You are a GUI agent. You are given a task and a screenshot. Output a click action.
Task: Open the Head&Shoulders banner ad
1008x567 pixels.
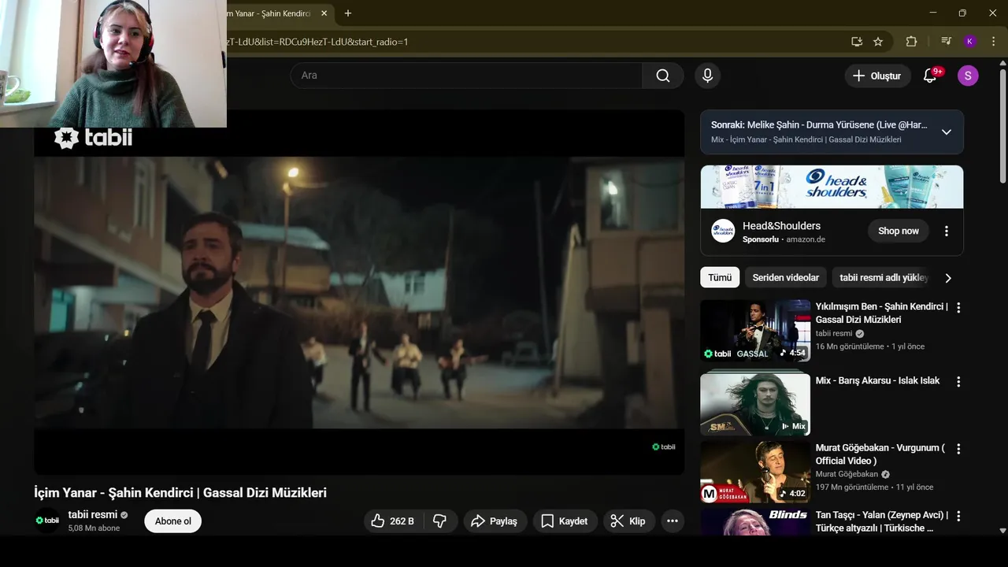click(832, 187)
